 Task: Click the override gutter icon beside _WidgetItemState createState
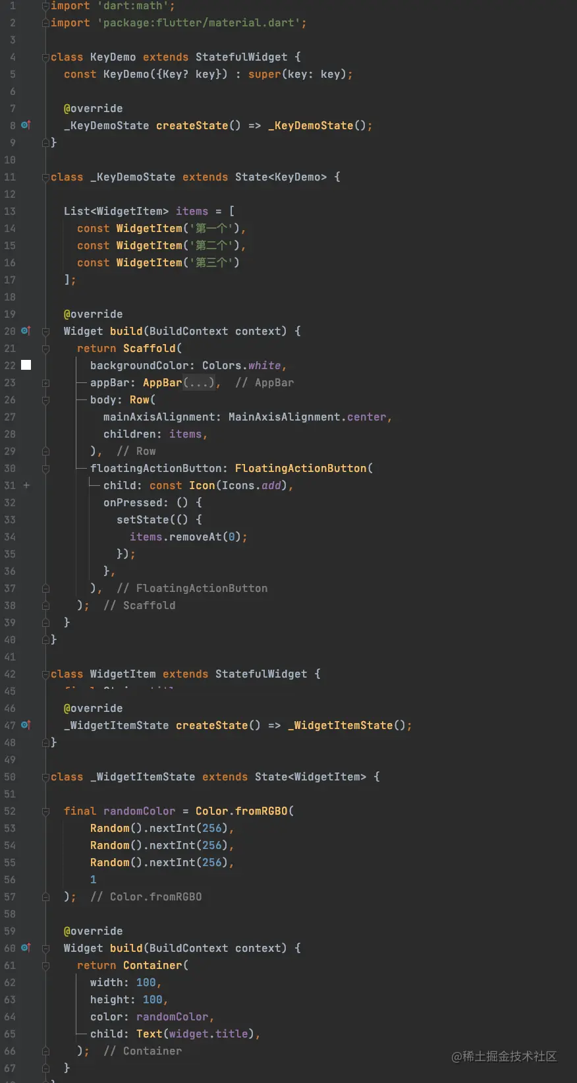(26, 724)
